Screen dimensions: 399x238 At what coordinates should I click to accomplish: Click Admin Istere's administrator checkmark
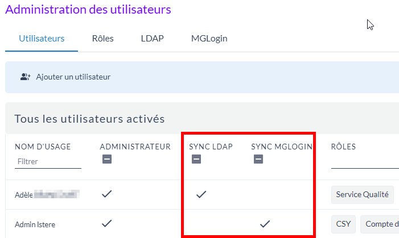pyautogui.click(x=106, y=224)
